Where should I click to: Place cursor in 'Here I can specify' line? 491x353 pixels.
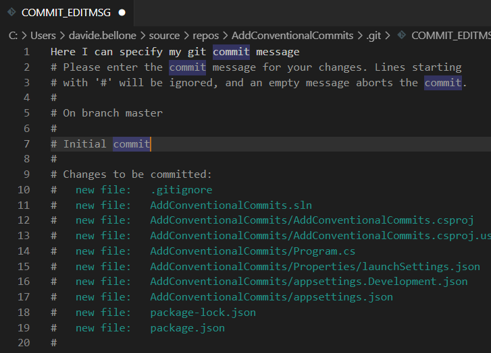pos(175,52)
